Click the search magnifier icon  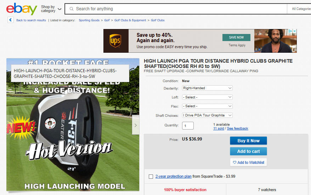(72, 9)
